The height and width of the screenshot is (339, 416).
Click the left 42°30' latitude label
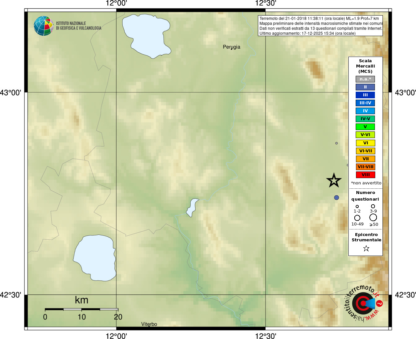tap(10, 295)
